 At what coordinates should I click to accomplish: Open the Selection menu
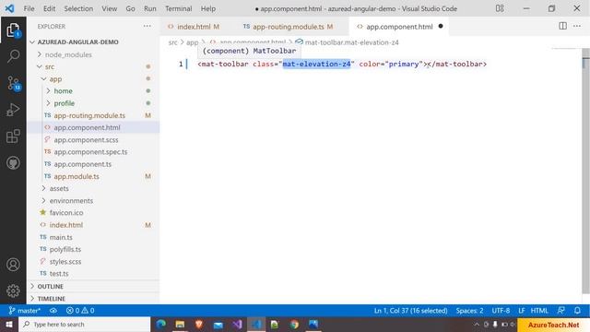pos(78,8)
